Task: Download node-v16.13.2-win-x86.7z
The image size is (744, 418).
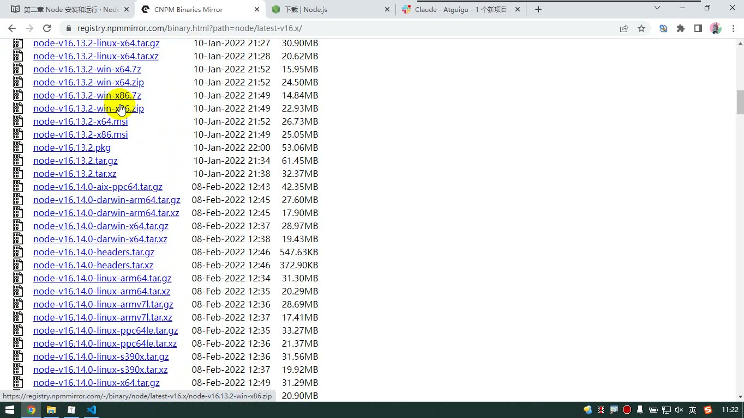Action: [x=87, y=95]
